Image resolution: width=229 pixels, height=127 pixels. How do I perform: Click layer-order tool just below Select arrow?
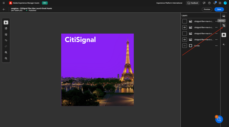pyautogui.click(x=6, y=28)
